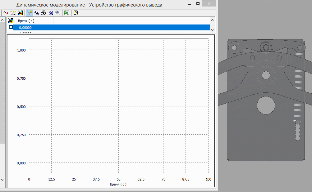
Task: Export data with the green Excel icon
Action: pos(67,13)
